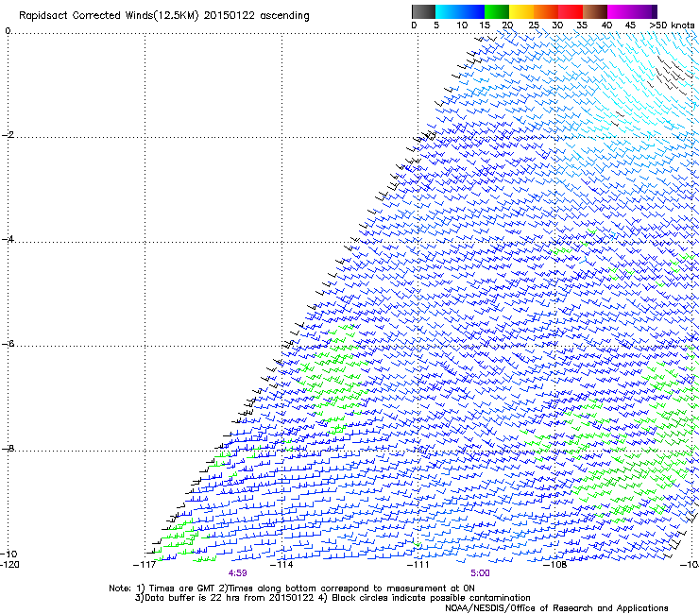This screenshot has height=614, width=699.
Task: Click the legend label '35'
Action: coord(582,26)
